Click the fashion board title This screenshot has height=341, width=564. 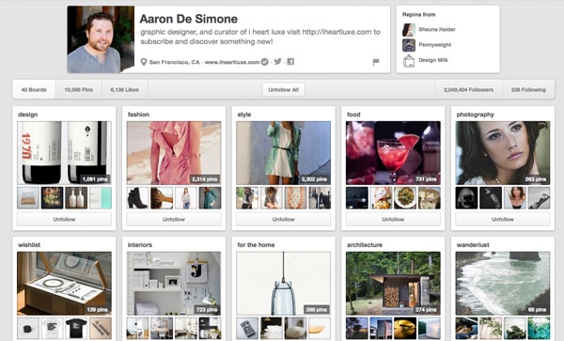coord(138,115)
